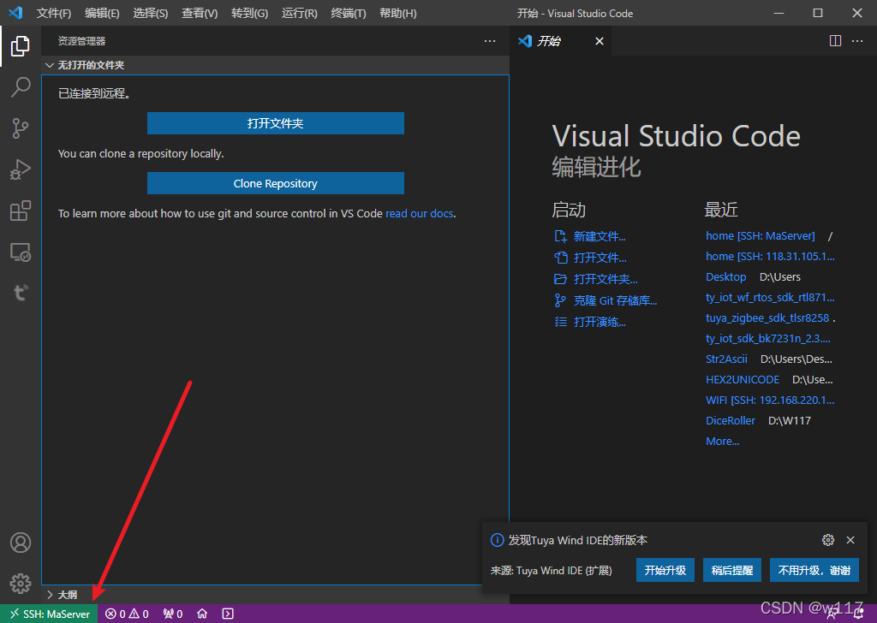Image resolution: width=877 pixels, height=623 pixels.
Task: Open recent Desktop folder
Action: 726,277
